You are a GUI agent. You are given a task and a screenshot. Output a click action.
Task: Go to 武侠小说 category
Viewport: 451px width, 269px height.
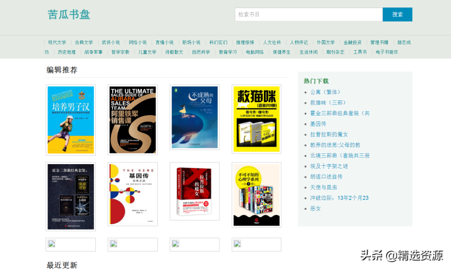pos(110,42)
